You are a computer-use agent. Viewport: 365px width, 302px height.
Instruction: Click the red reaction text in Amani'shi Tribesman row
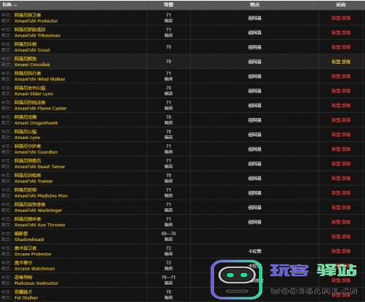point(341,32)
